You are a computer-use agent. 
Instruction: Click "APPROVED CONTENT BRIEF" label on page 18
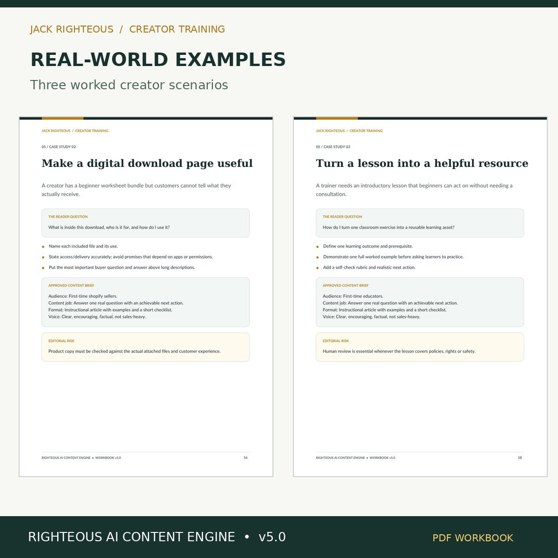point(345,286)
